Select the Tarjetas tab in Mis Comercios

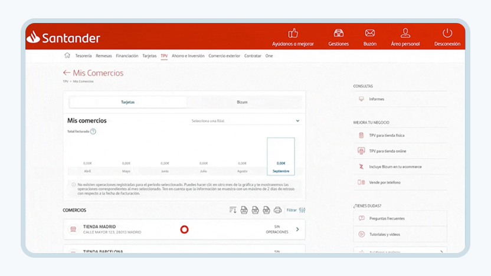click(x=127, y=102)
